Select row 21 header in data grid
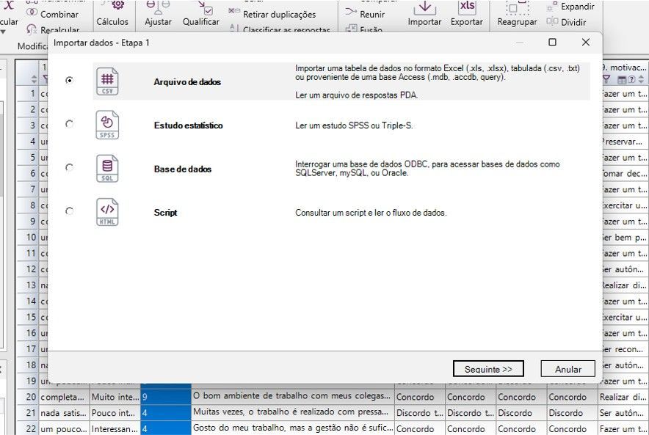 (28, 413)
